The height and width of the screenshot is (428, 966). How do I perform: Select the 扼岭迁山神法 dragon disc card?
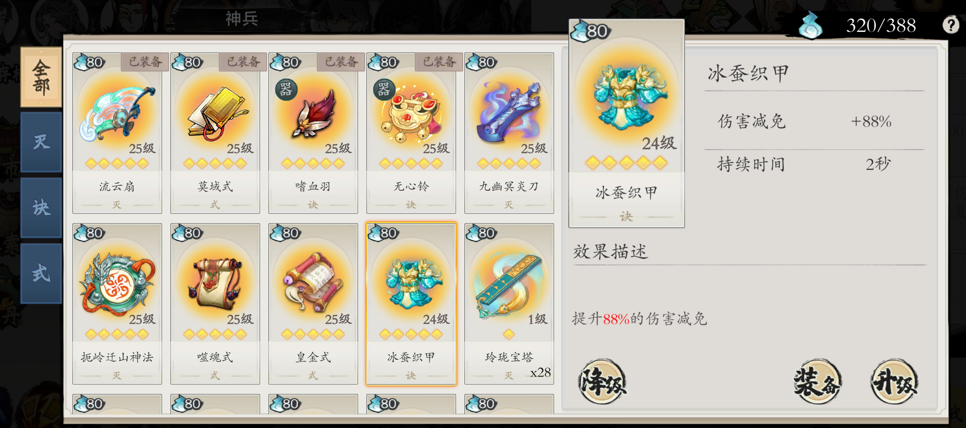click(x=117, y=304)
